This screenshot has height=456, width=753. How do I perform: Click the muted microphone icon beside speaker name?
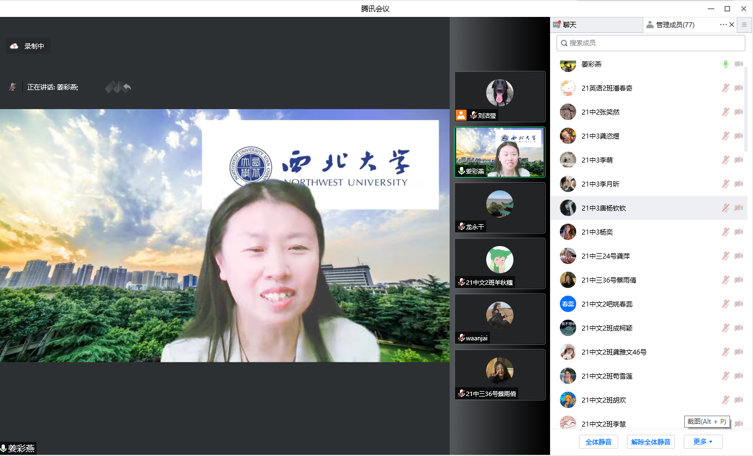12,87
